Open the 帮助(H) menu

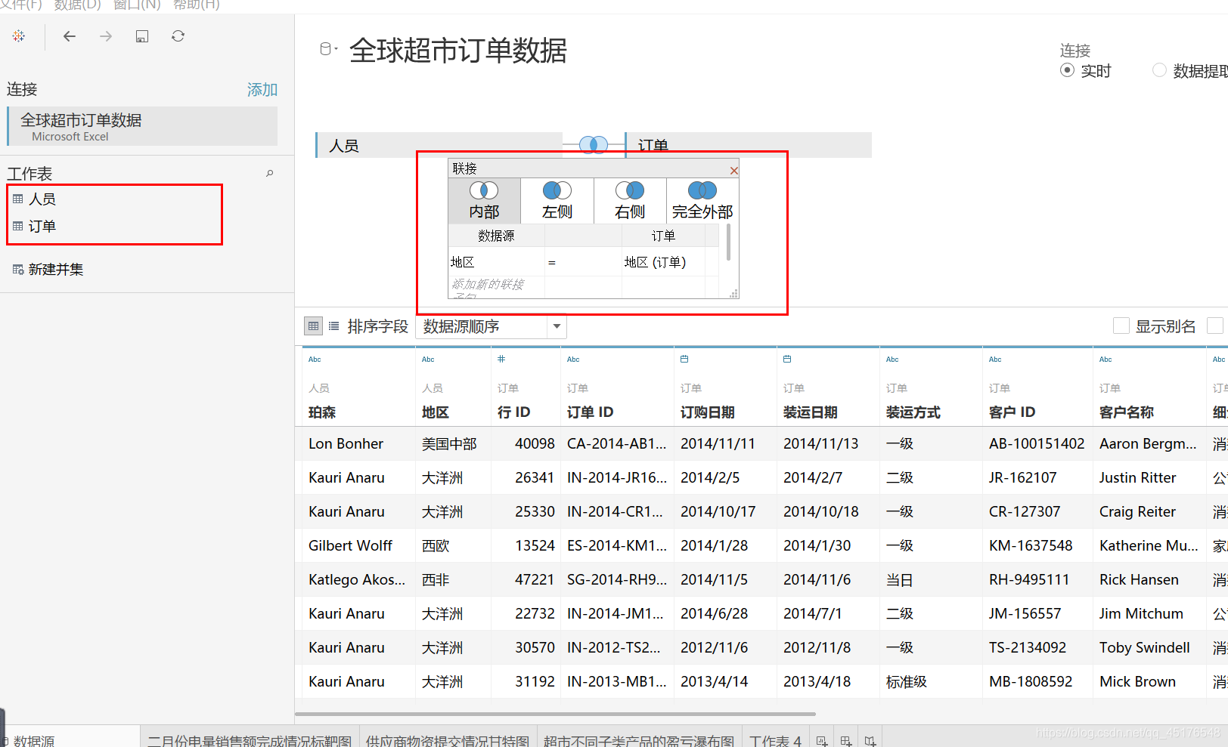tap(197, 5)
